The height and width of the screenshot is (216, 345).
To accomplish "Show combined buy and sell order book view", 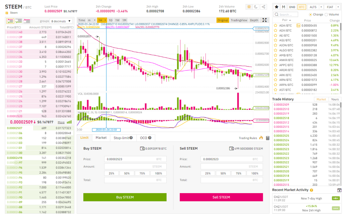I will point(10,21).
